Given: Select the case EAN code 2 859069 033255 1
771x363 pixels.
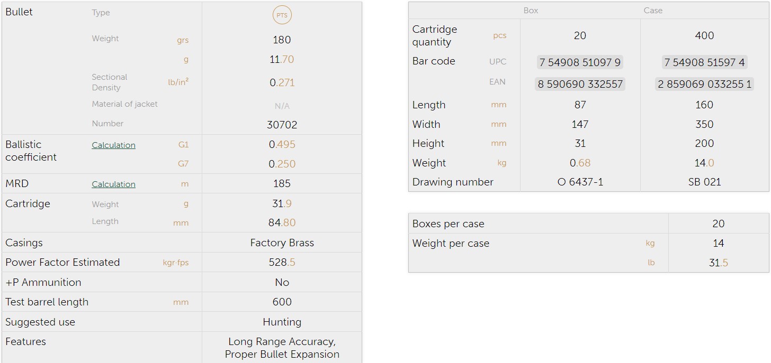Looking at the screenshot, I should tap(704, 84).
